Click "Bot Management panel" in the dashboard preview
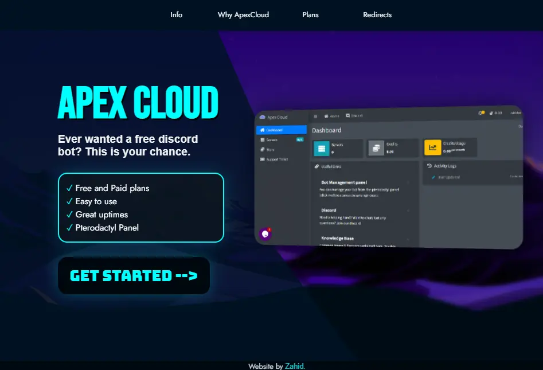543x370 pixels. tap(344, 182)
